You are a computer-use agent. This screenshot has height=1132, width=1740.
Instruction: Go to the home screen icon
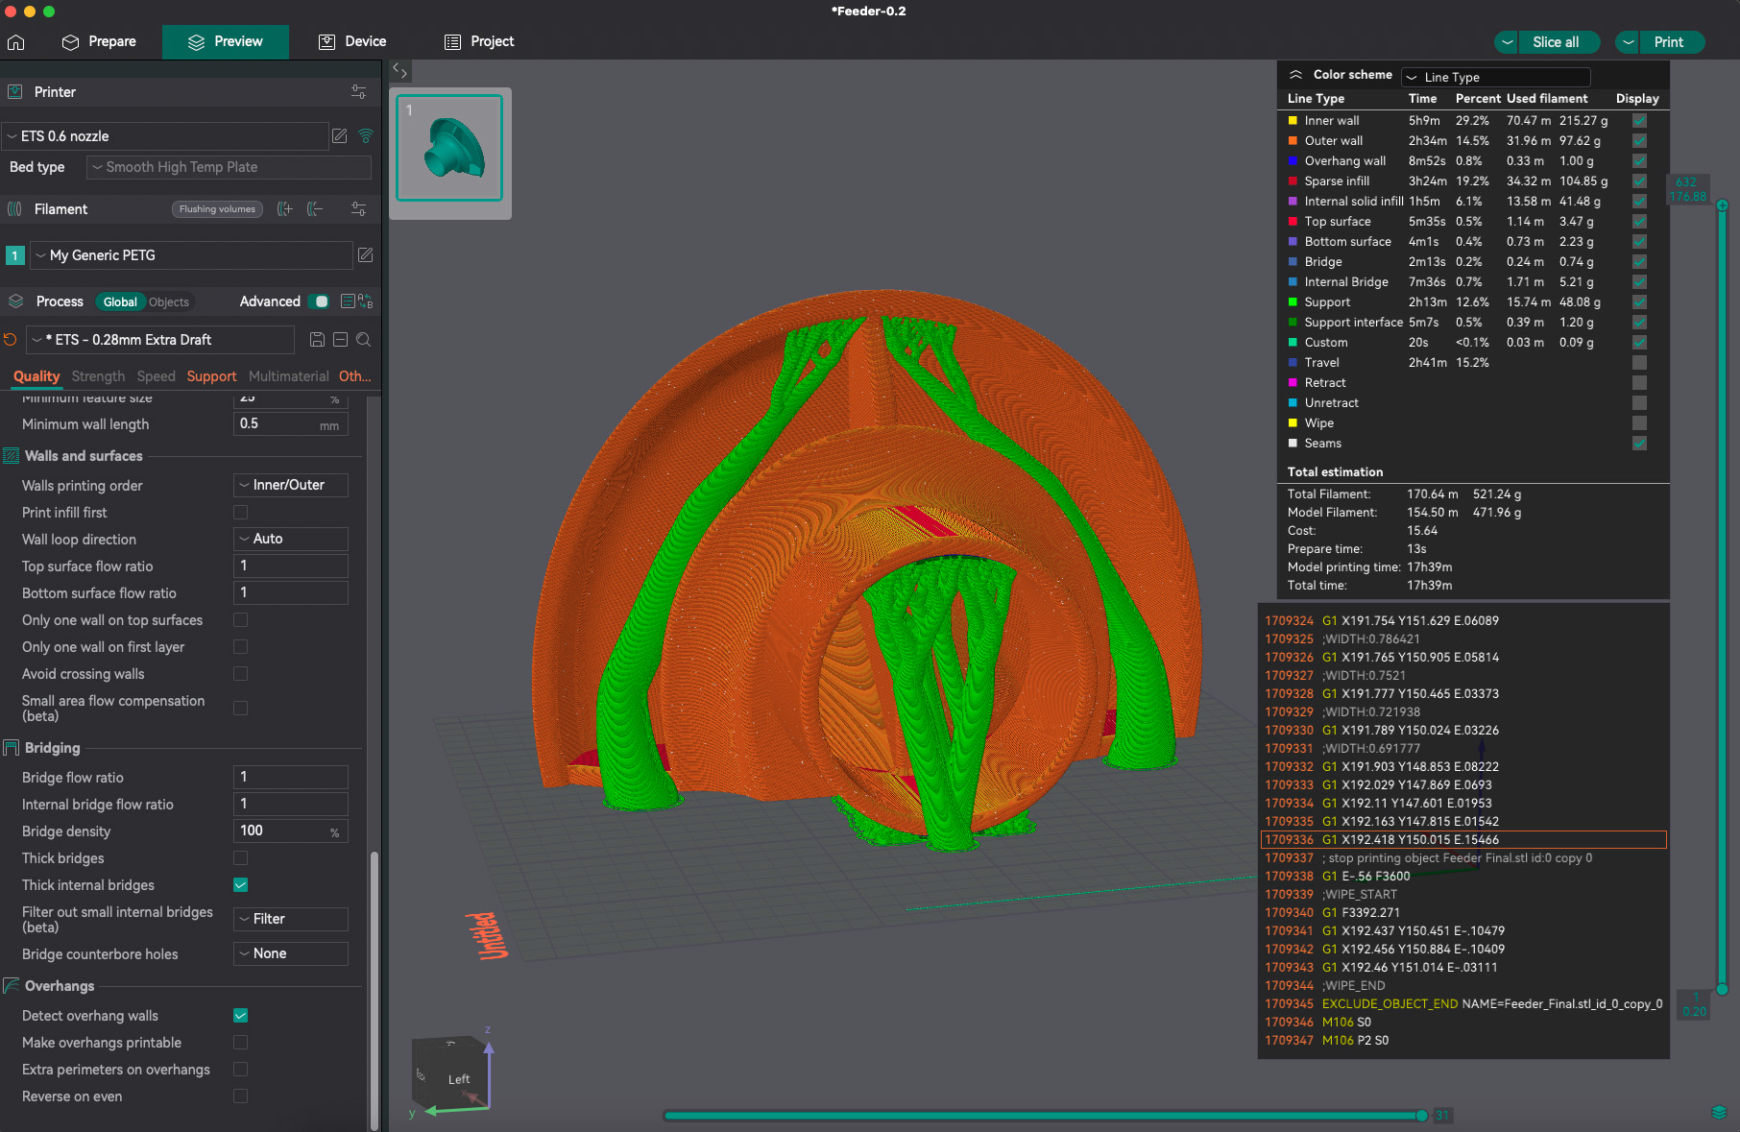point(15,42)
